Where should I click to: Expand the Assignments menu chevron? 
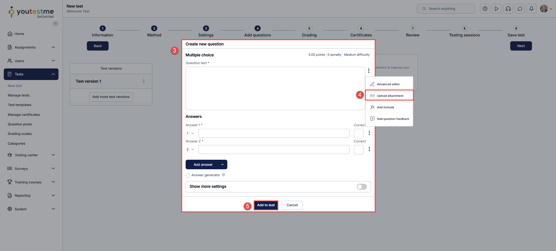click(x=53, y=47)
